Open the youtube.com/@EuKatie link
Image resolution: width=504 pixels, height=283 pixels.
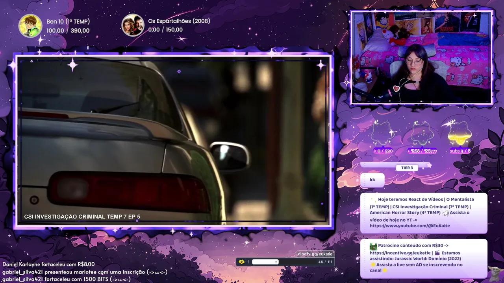pos(409,226)
